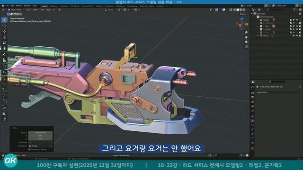Image resolution: width=303 pixels, height=170 pixels.
Task: Click the pan hand gizmo
Action: click(x=246, y=37)
